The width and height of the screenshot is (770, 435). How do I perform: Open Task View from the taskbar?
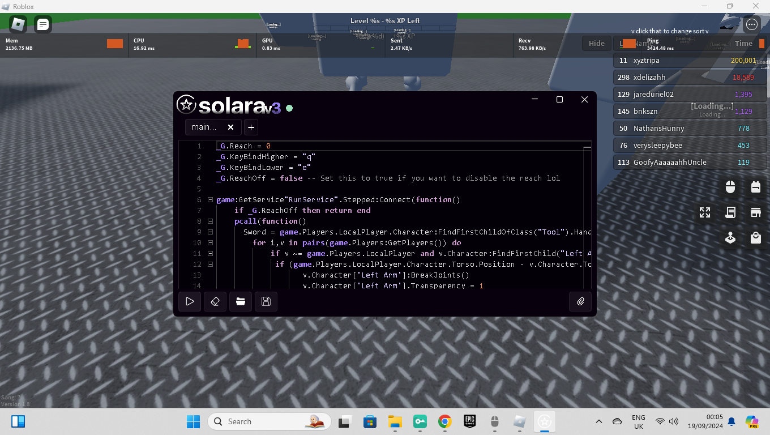(x=344, y=421)
